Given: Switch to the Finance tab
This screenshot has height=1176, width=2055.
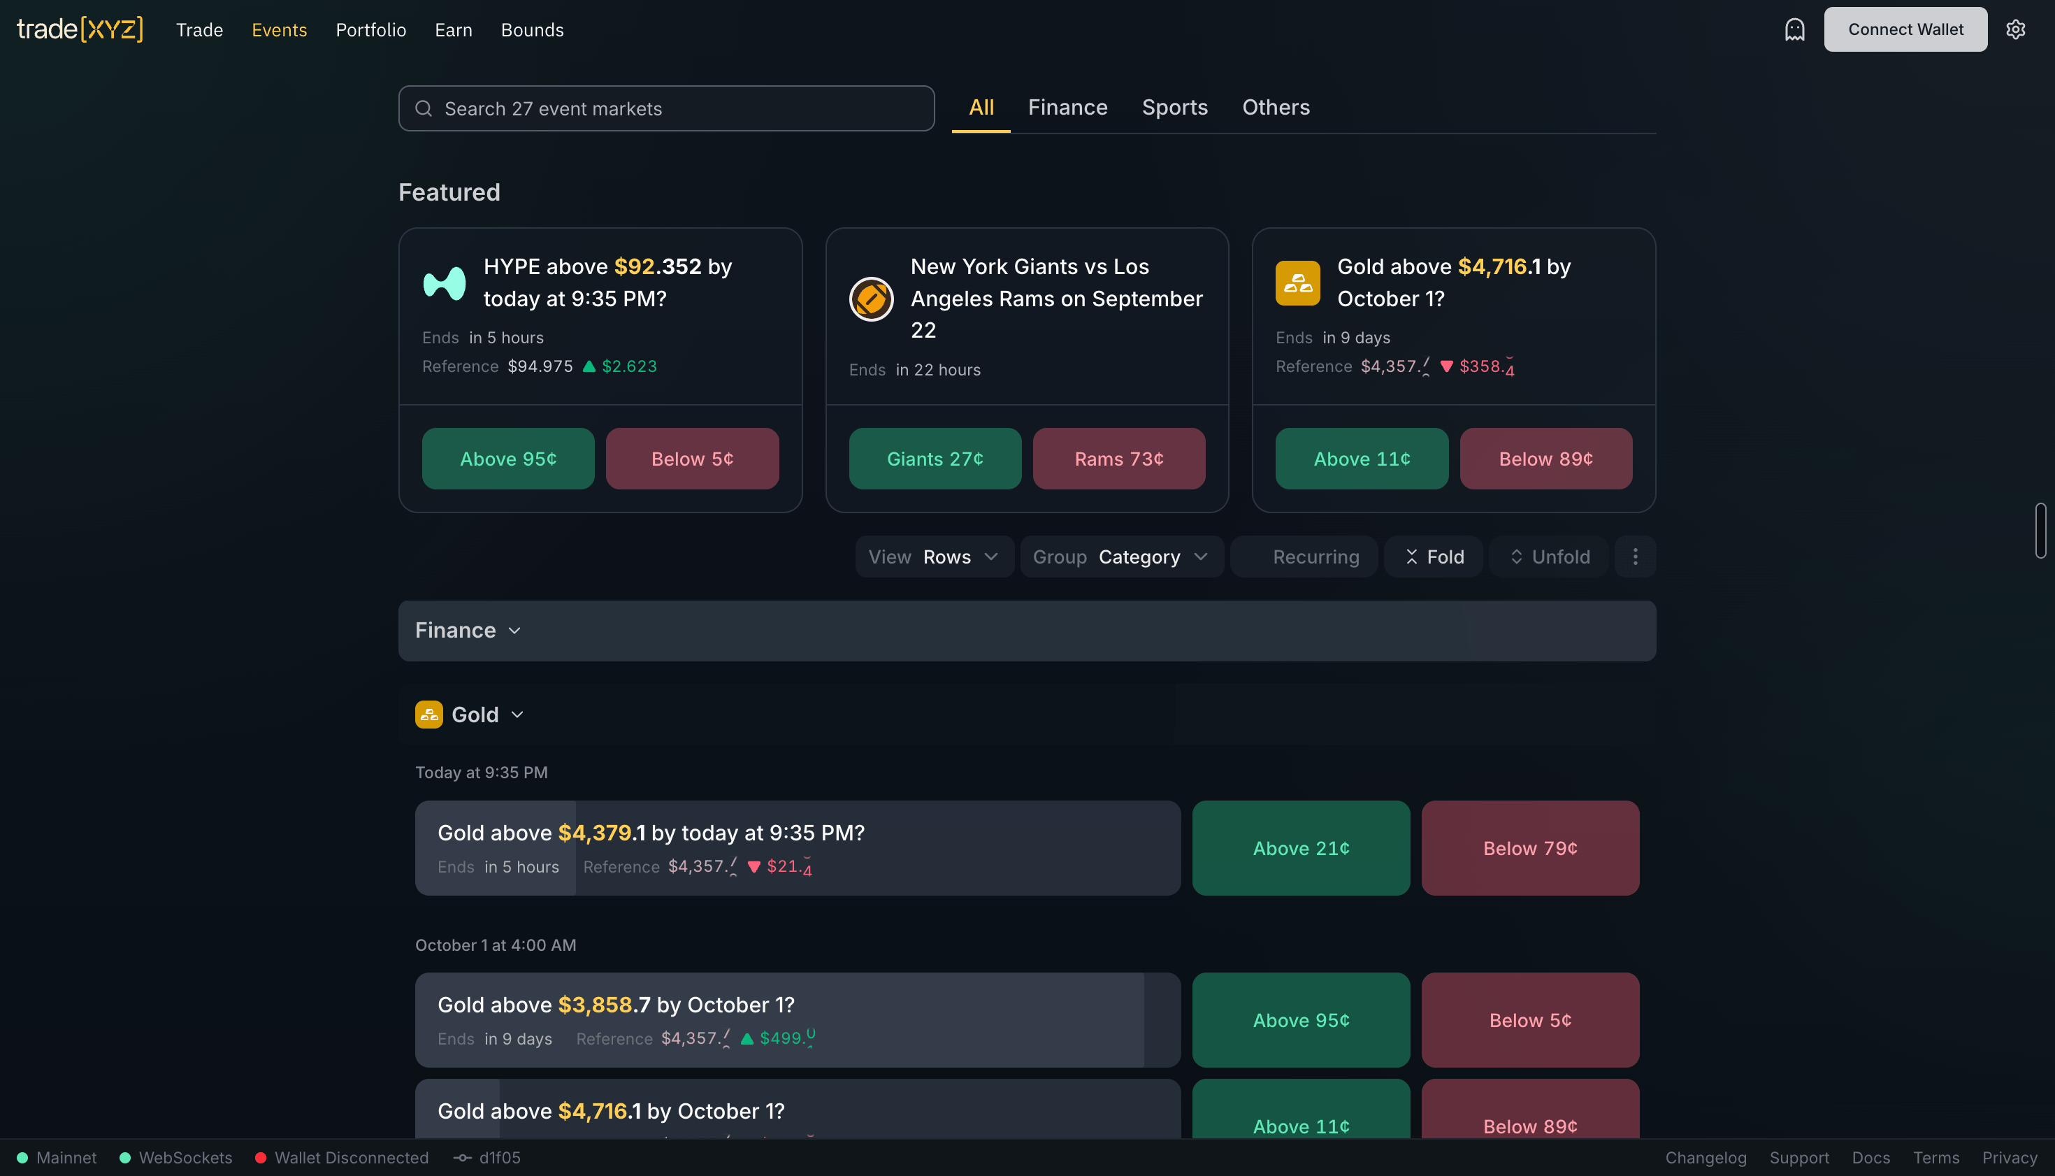Looking at the screenshot, I should 1067,108.
